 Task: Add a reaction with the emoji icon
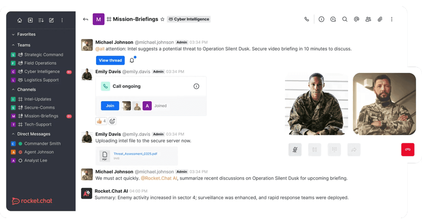click(x=112, y=121)
